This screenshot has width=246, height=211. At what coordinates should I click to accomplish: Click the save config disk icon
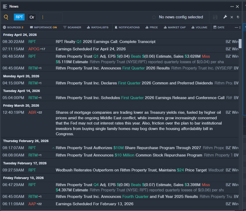[215, 17]
